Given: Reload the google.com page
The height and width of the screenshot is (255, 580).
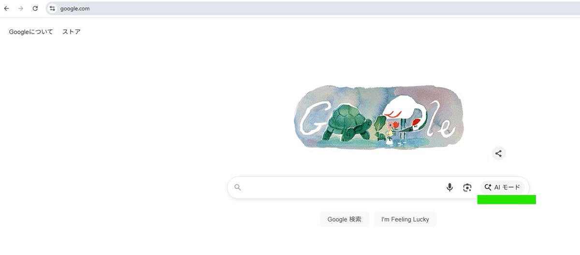Looking at the screenshot, I should (x=35, y=9).
